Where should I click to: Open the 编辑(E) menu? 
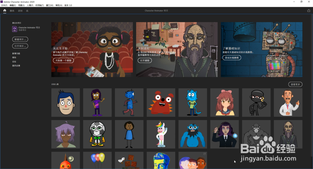click(13, 5)
